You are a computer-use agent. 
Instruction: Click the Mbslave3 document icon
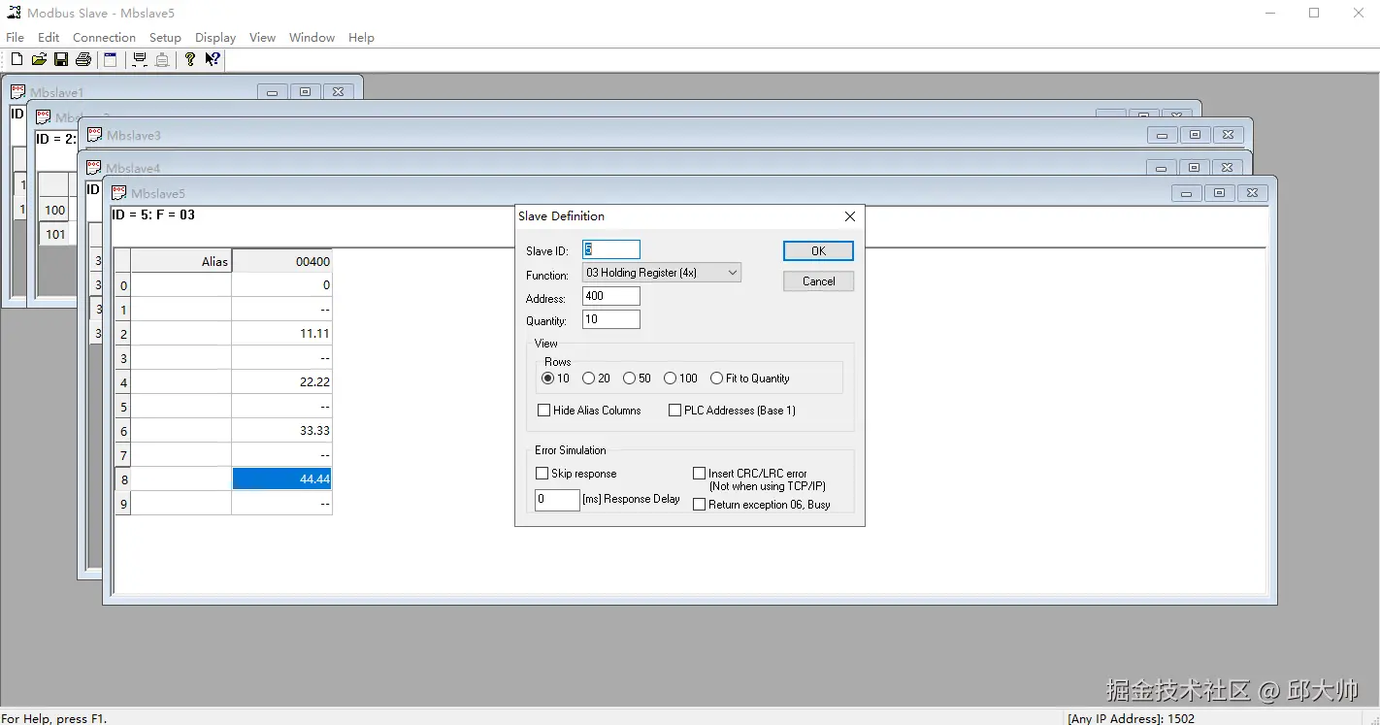[95, 135]
